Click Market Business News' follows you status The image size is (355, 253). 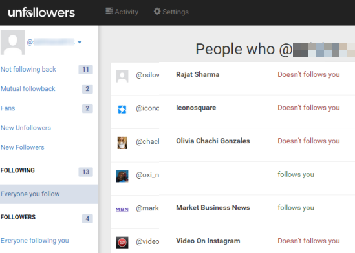(296, 208)
